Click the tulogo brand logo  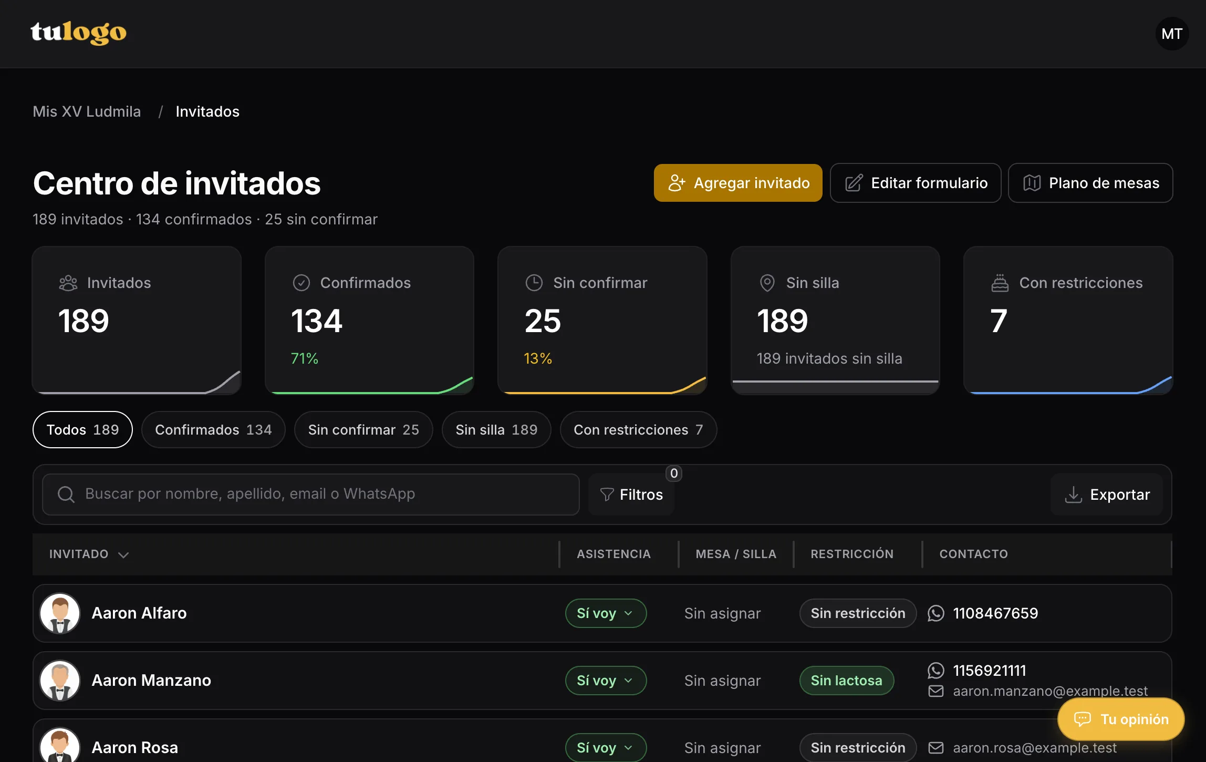[78, 33]
